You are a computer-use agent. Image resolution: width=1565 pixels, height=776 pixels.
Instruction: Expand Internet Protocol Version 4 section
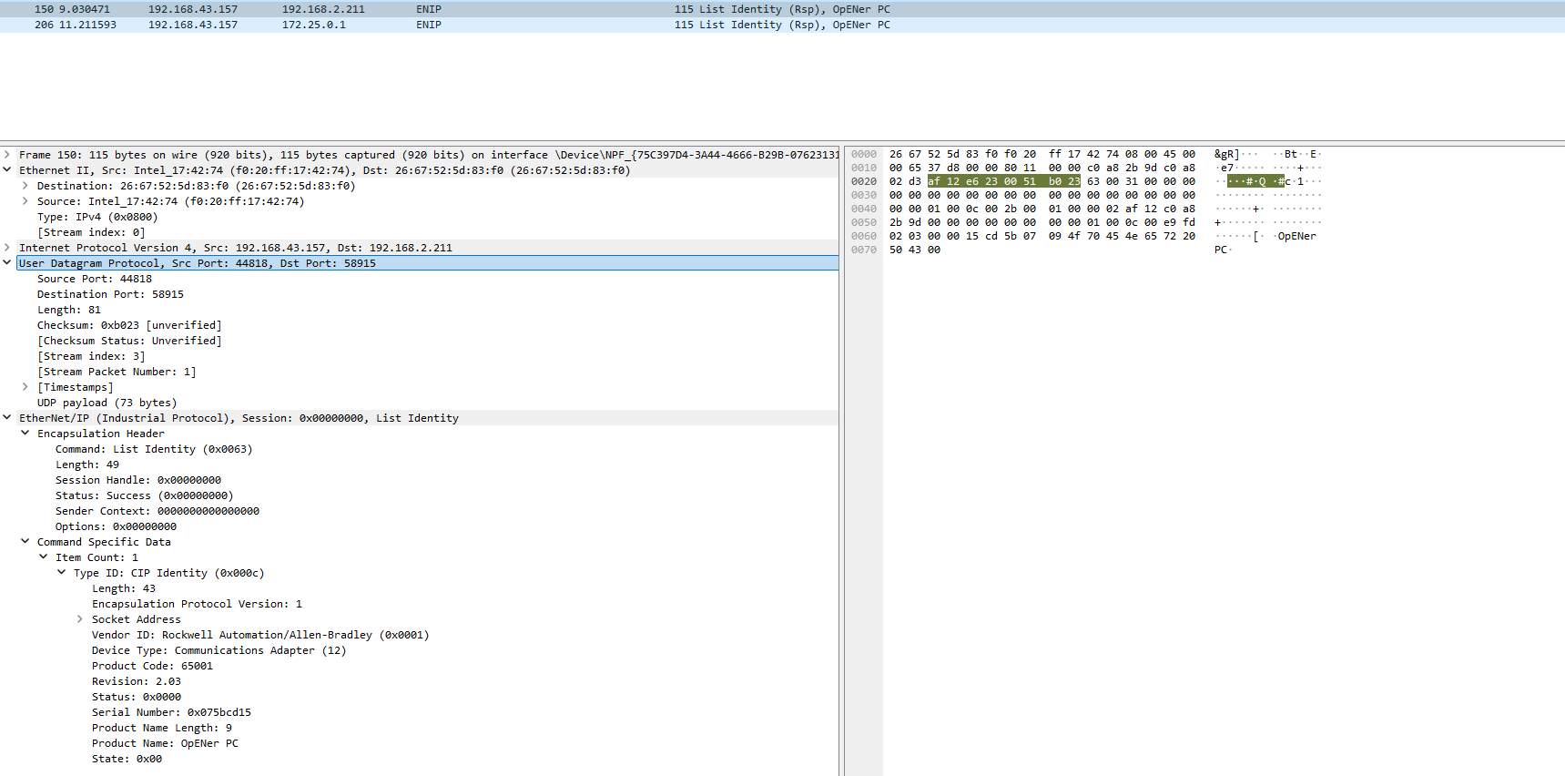click(7, 248)
